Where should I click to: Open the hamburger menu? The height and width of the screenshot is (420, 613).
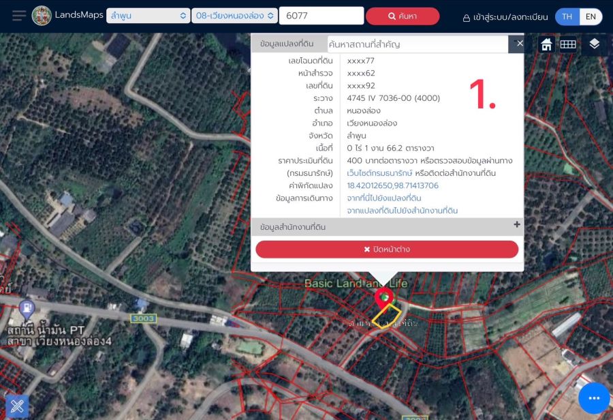tap(19, 16)
